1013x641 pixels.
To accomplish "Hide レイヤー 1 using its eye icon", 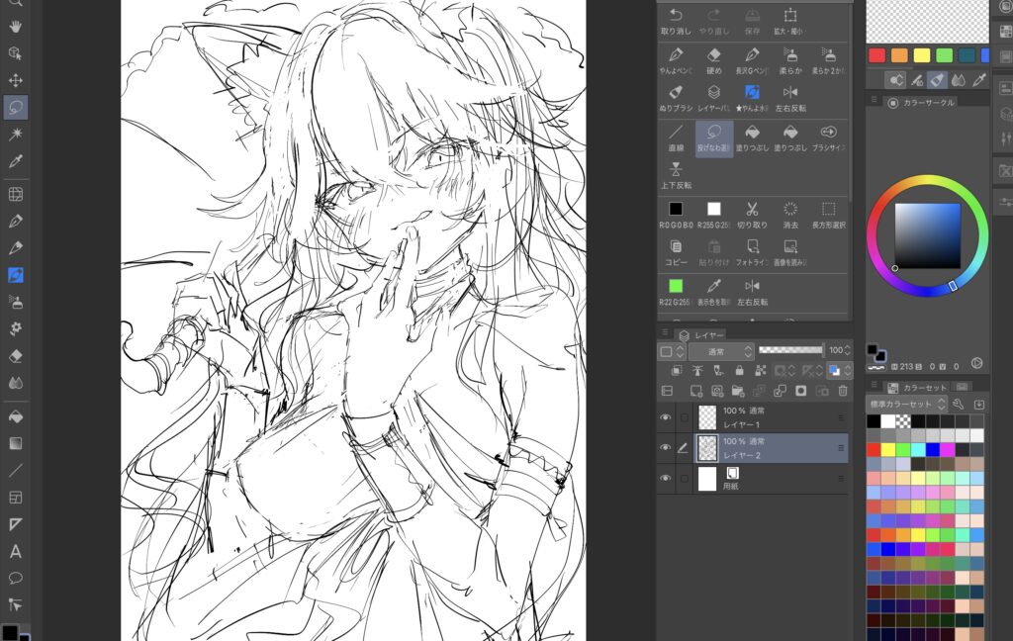I will click(x=665, y=417).
